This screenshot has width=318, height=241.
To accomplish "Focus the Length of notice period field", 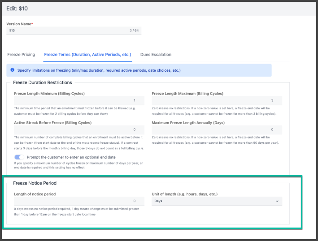I will 76,201.
